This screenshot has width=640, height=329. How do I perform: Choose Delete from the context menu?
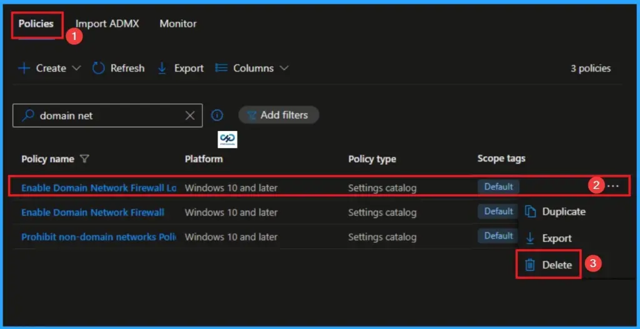tap(548, 265)
